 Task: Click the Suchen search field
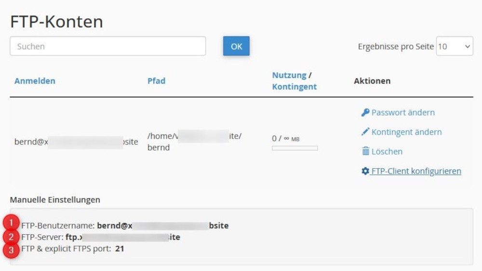[108, 46]
